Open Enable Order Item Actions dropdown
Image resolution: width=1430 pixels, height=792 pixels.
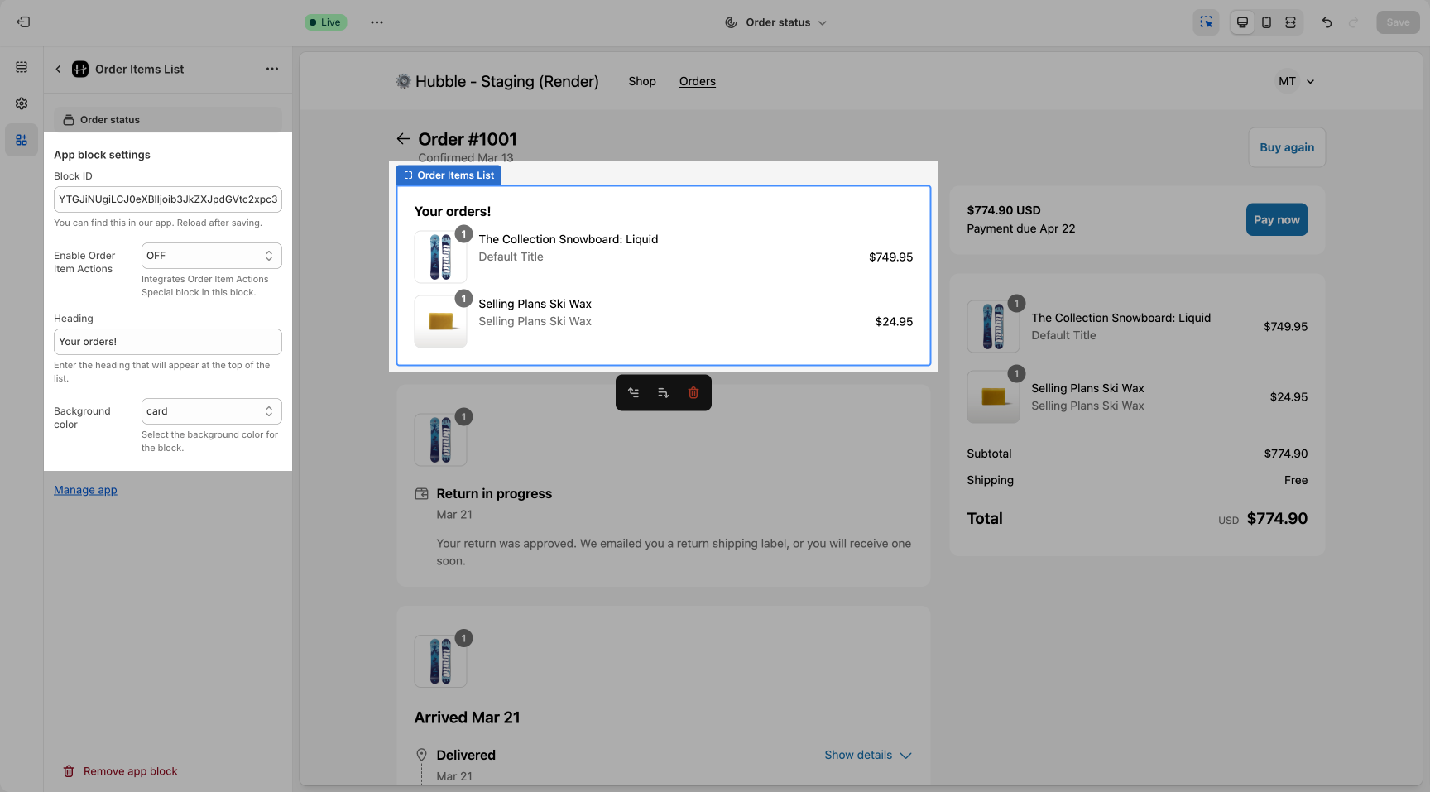coord(212,256)
